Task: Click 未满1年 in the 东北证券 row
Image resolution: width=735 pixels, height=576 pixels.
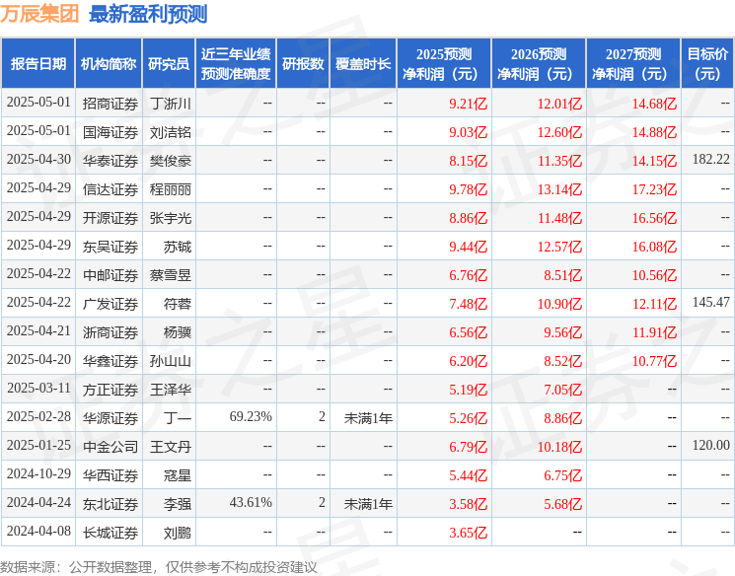Action: click(368, 504)
